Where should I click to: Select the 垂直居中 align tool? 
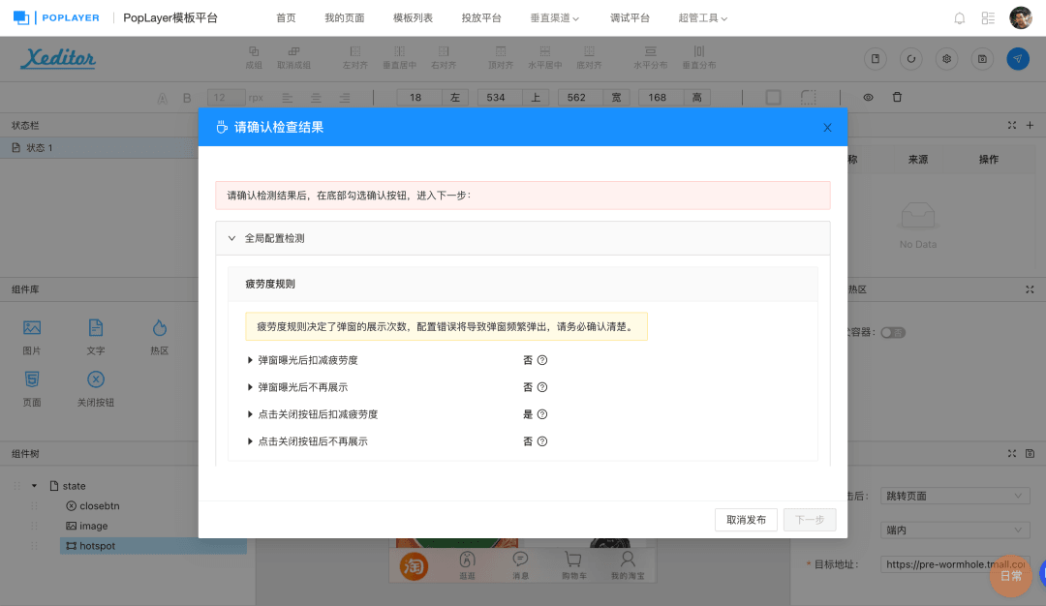(399, 57)
